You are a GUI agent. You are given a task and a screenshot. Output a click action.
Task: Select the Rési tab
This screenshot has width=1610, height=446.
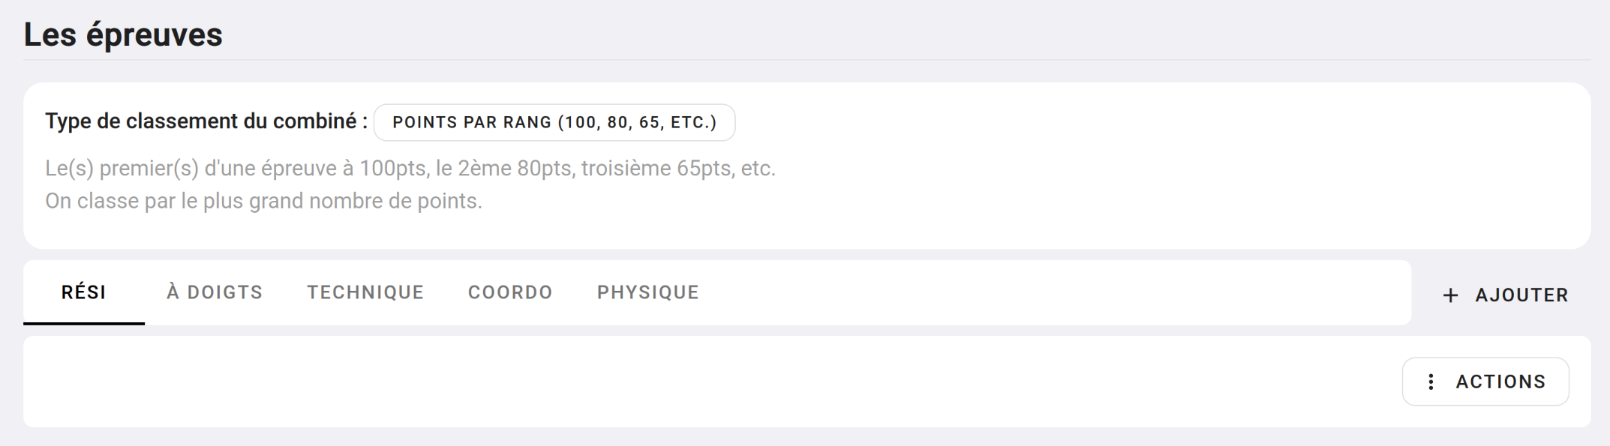[84, 292]
